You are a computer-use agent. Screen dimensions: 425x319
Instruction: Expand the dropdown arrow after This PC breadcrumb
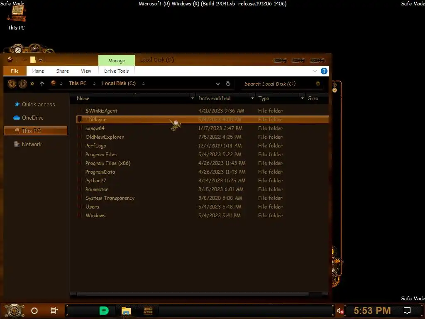click(94, 84)
